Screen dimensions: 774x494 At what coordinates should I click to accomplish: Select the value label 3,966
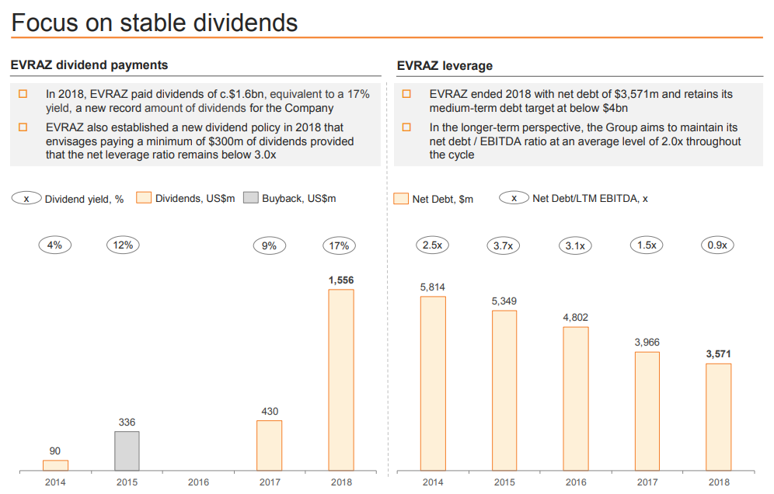tap(647, 342)
